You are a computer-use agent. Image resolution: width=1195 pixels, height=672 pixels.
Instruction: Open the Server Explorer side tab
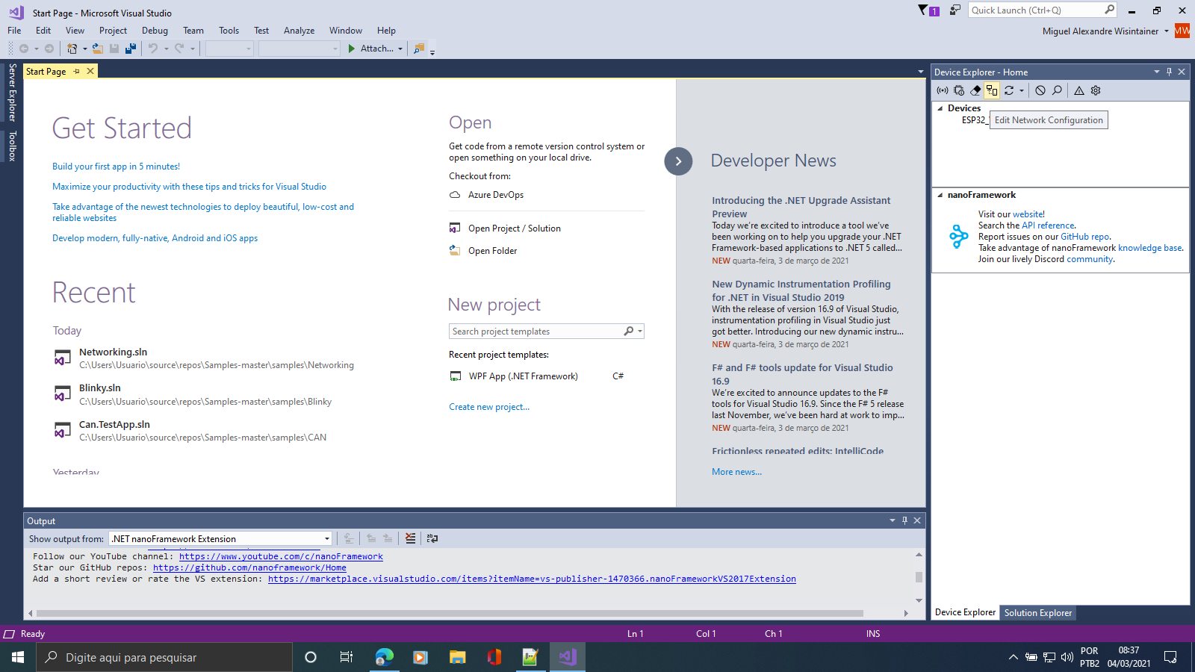pyautogui.click(x=12, y=93)
